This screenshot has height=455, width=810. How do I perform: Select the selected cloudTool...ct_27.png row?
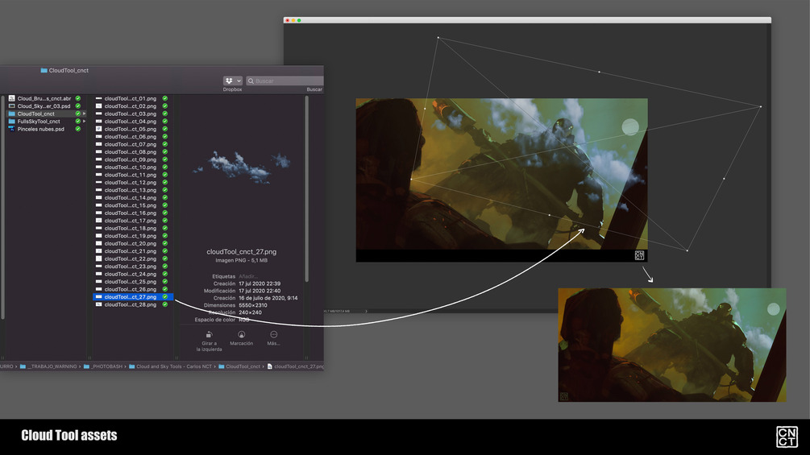coord(133,296)
